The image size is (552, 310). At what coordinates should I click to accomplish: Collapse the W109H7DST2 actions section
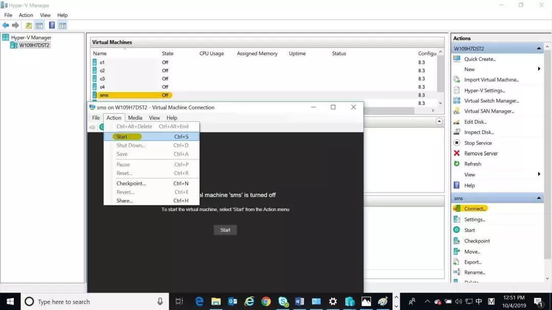tap(539, 48)
